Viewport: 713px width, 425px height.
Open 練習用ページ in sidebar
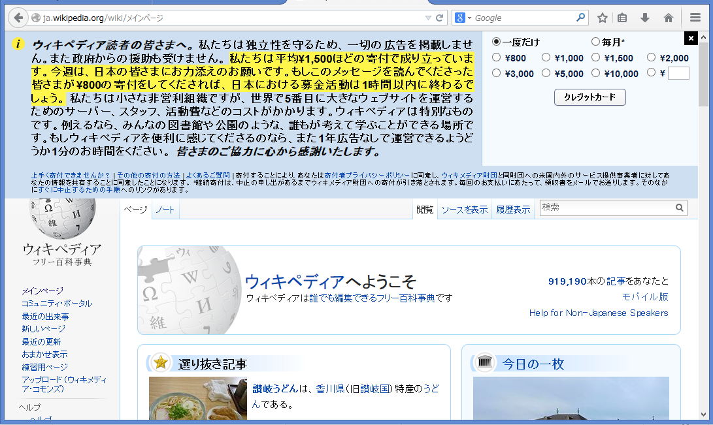click(44, 367)
